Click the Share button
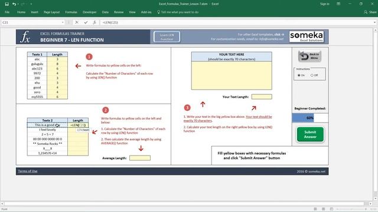The width and height of the screenshot is (378, 212). click(x=370, y=12)
